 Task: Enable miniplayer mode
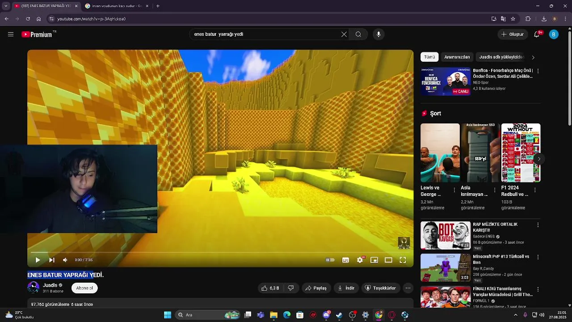374,260
